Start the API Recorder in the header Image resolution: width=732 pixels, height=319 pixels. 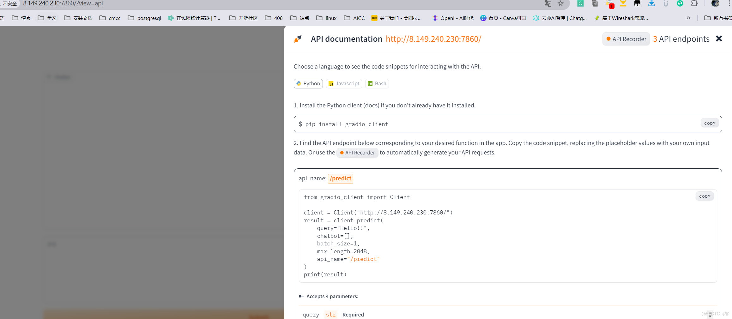pyautogui.click(x=626, y=39)
